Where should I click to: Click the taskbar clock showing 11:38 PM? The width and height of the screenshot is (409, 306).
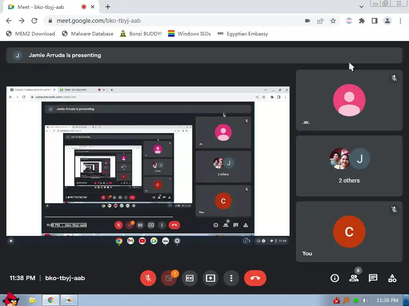tap(387, 300)
